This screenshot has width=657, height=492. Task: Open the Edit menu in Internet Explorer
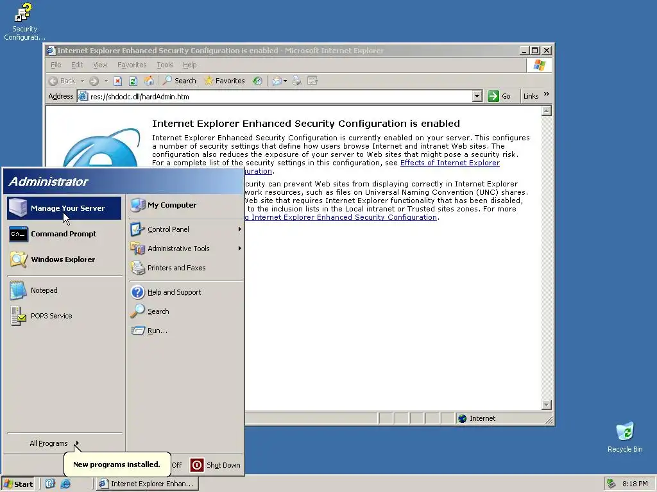point(77,65)
